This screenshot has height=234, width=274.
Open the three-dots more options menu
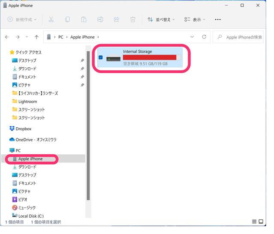coord(218,19)
